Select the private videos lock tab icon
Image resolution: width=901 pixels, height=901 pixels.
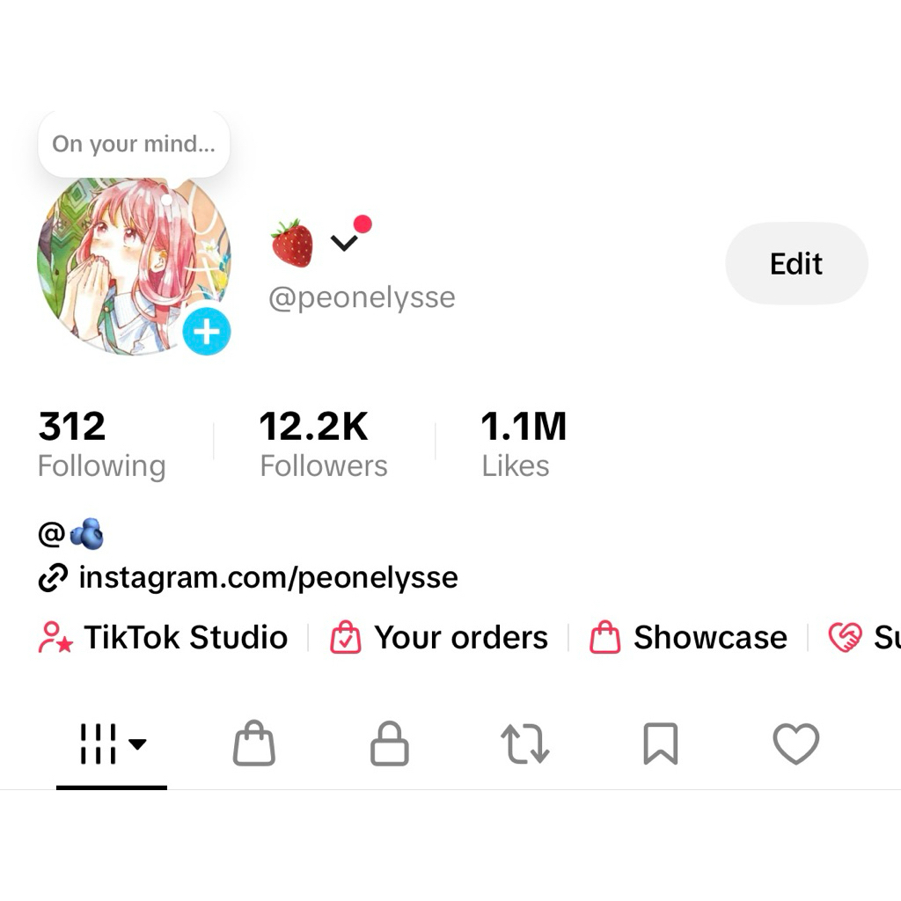tap(389, 744)
